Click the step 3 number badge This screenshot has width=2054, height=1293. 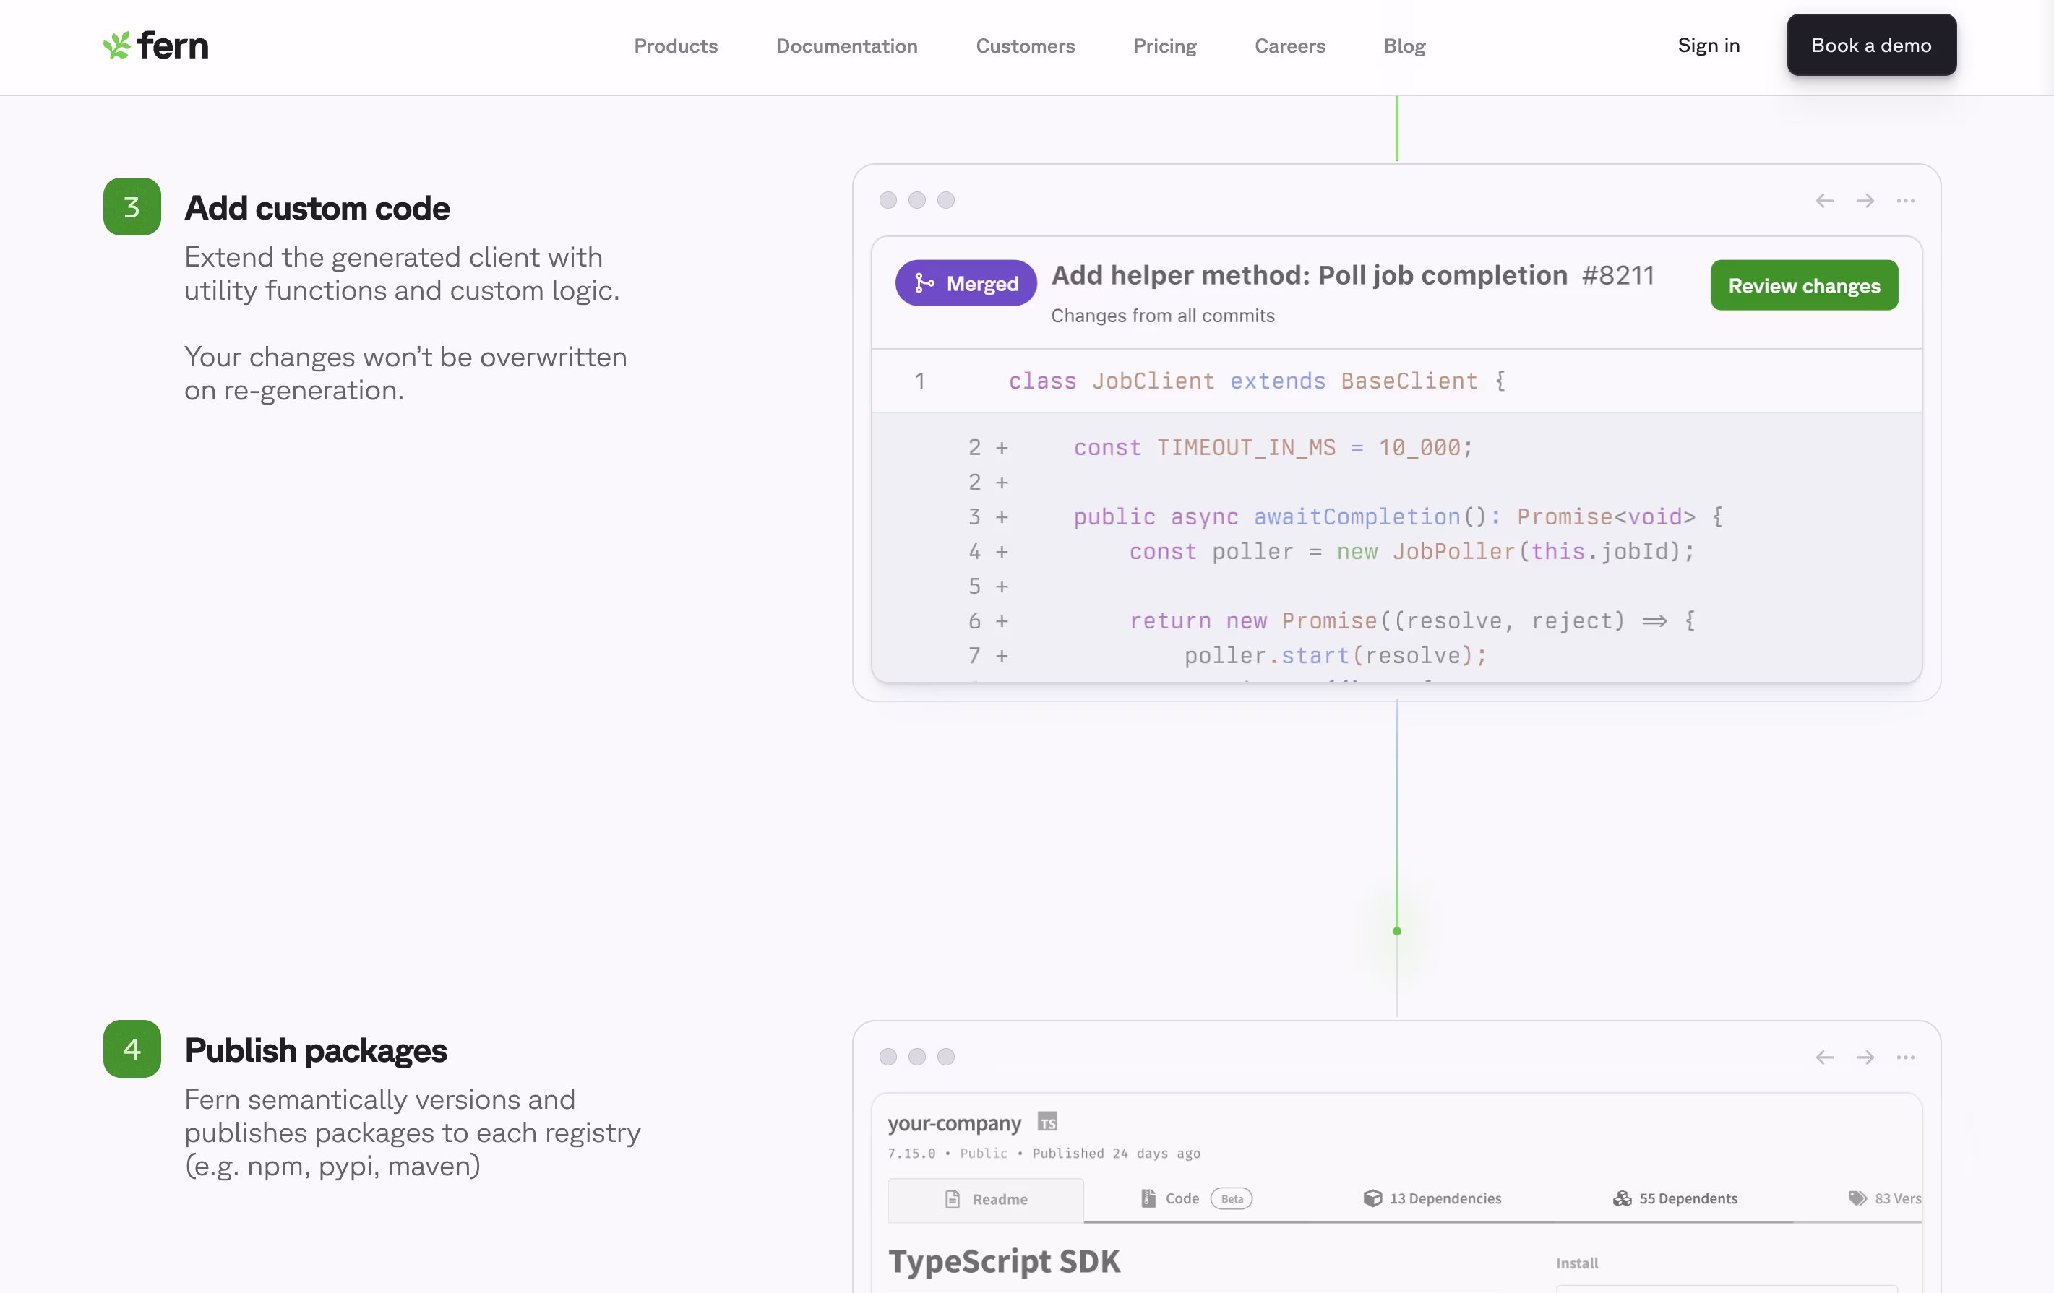132,207
